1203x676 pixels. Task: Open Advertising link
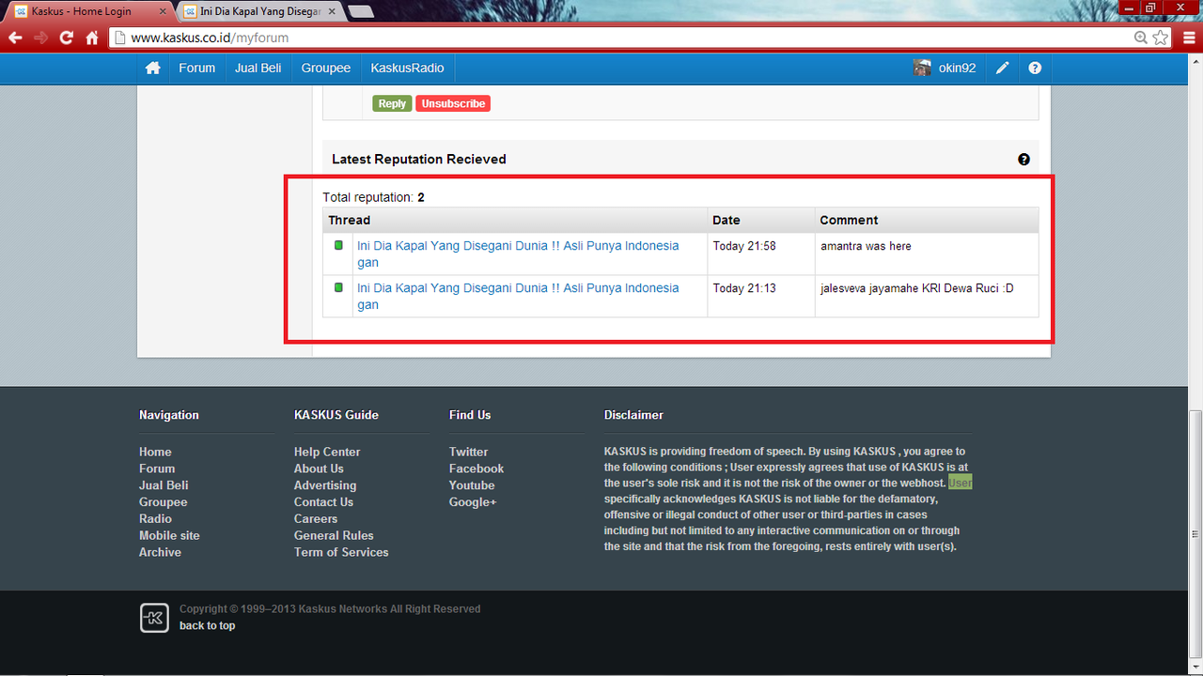tap(325, 485)
